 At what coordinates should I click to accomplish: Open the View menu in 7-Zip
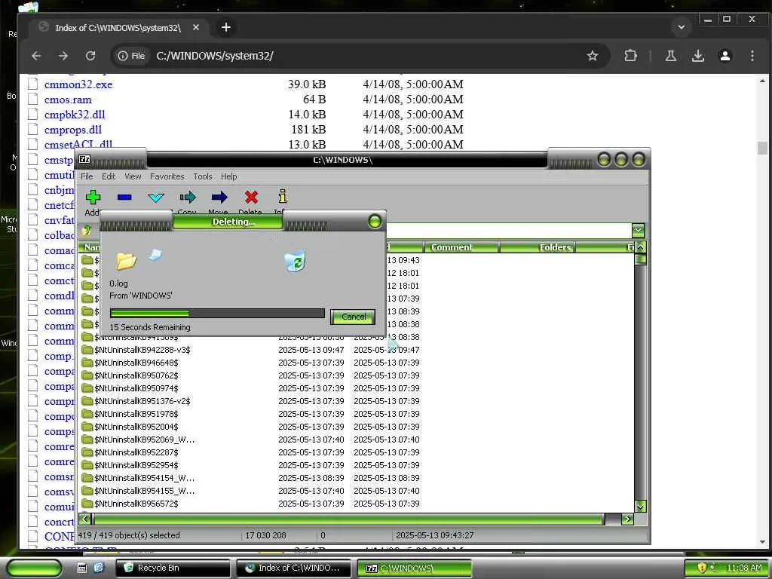pyautogui.click(x=133, y=176)
